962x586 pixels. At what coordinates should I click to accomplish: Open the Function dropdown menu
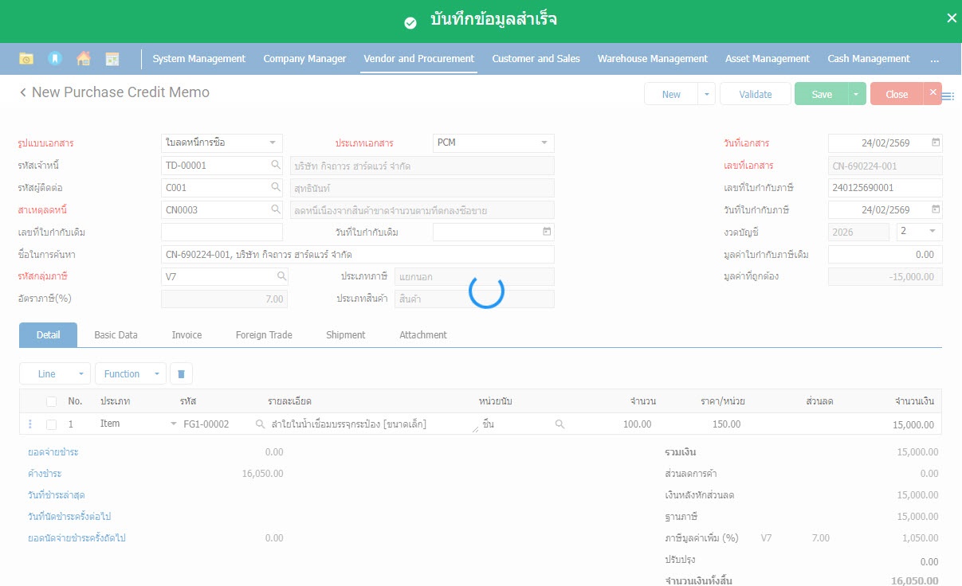coord(130,374)
